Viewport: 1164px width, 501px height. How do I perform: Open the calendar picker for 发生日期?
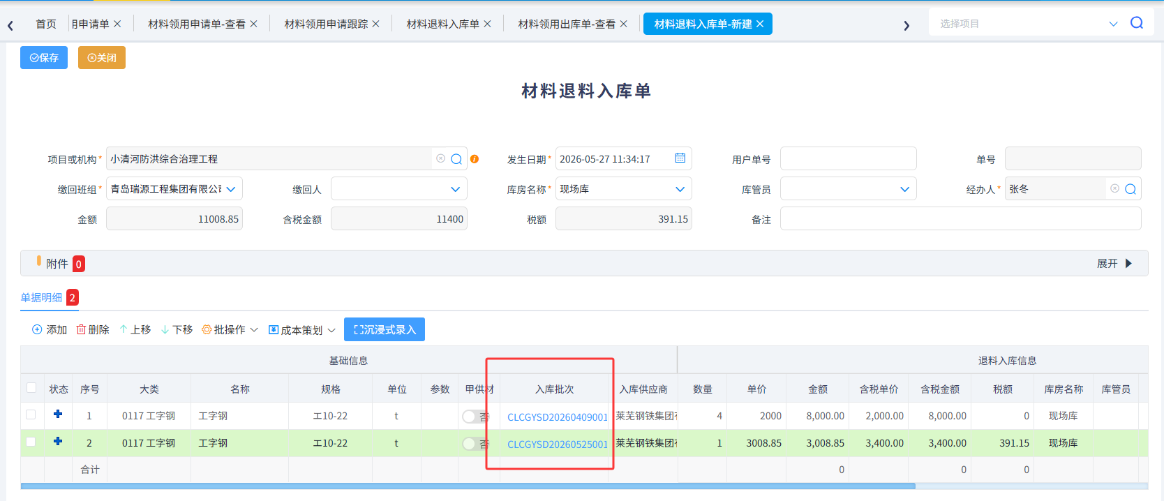(680, 158)
